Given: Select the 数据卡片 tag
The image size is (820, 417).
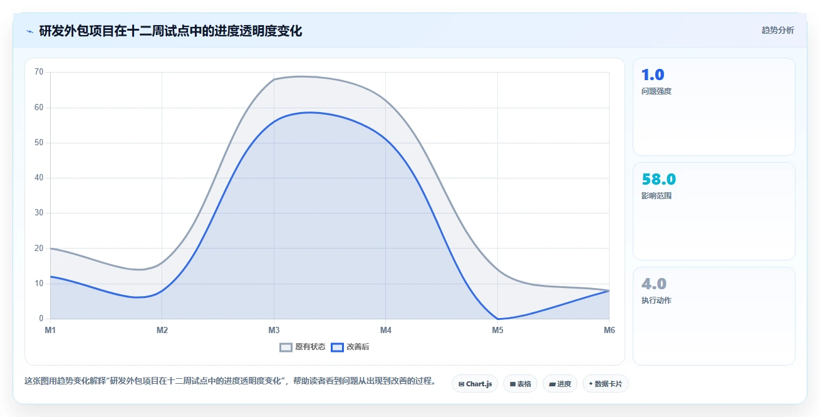Looking at the screenshot, I should pos(605,384).
